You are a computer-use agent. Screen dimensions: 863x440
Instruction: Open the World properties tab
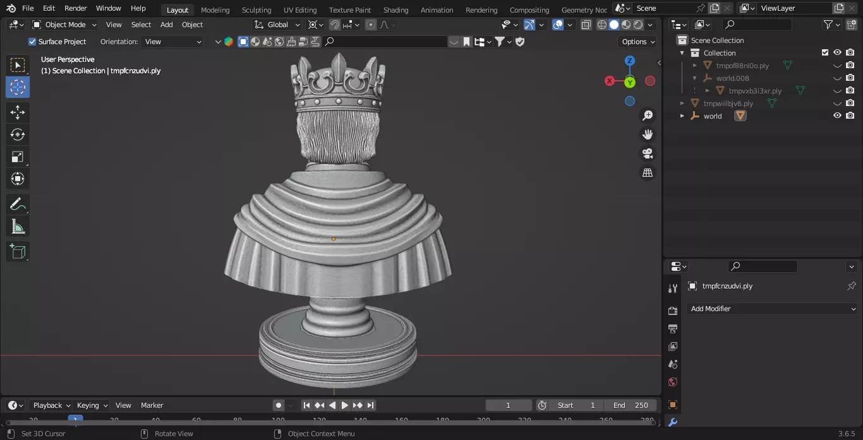672,382
